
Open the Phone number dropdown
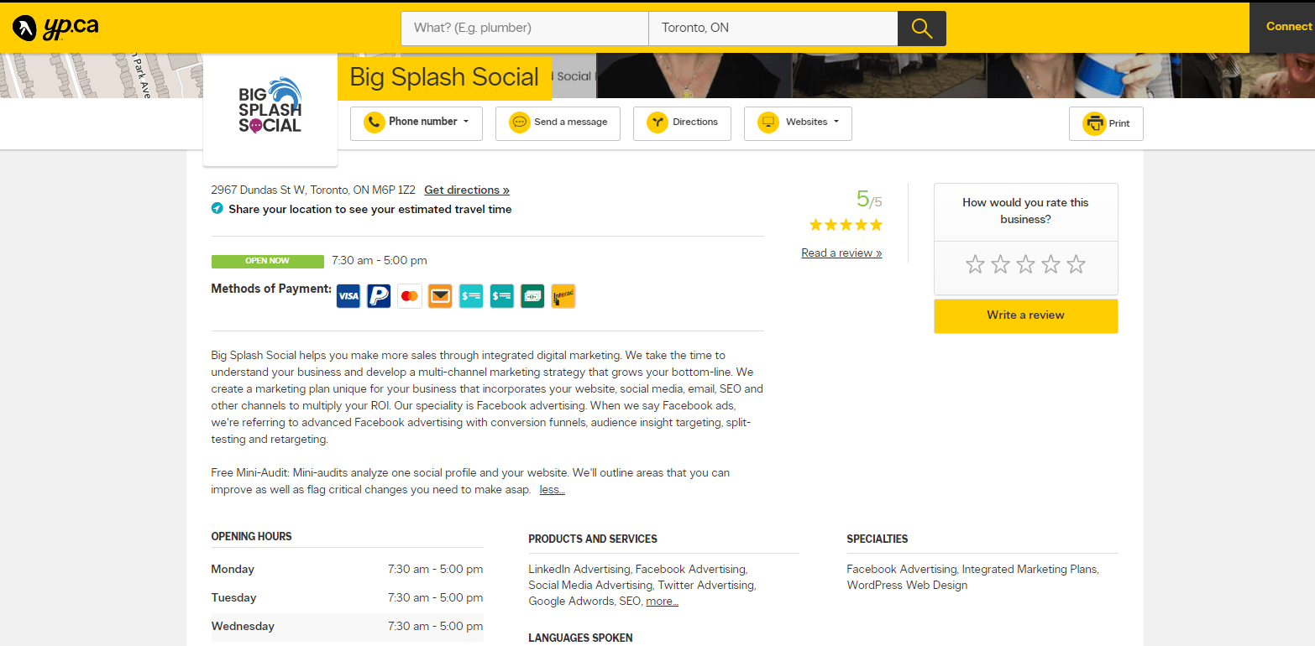(416, 122)
